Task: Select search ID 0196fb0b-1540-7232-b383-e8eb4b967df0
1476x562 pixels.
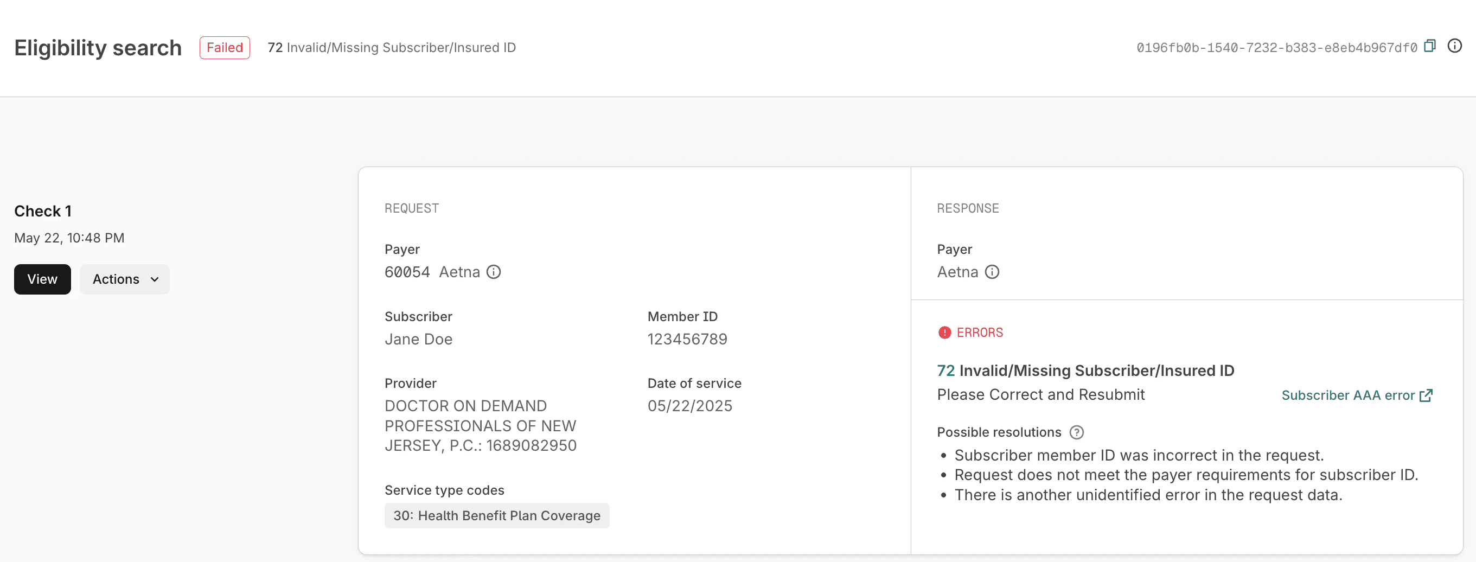Action: tap(1276, 48)
